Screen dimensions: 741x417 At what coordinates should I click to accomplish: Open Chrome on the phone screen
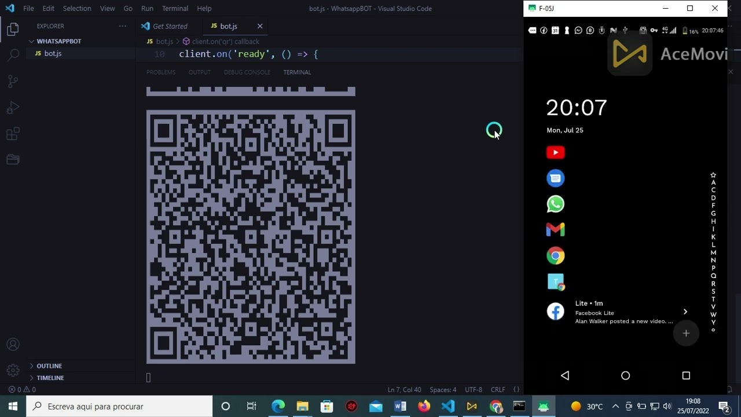[555, 255]
